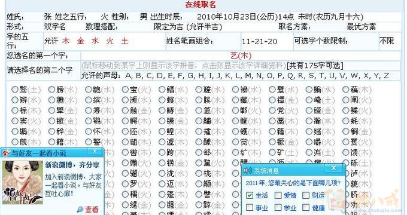Enable the 健康 checkbox
407x215 pixels.
306,207
